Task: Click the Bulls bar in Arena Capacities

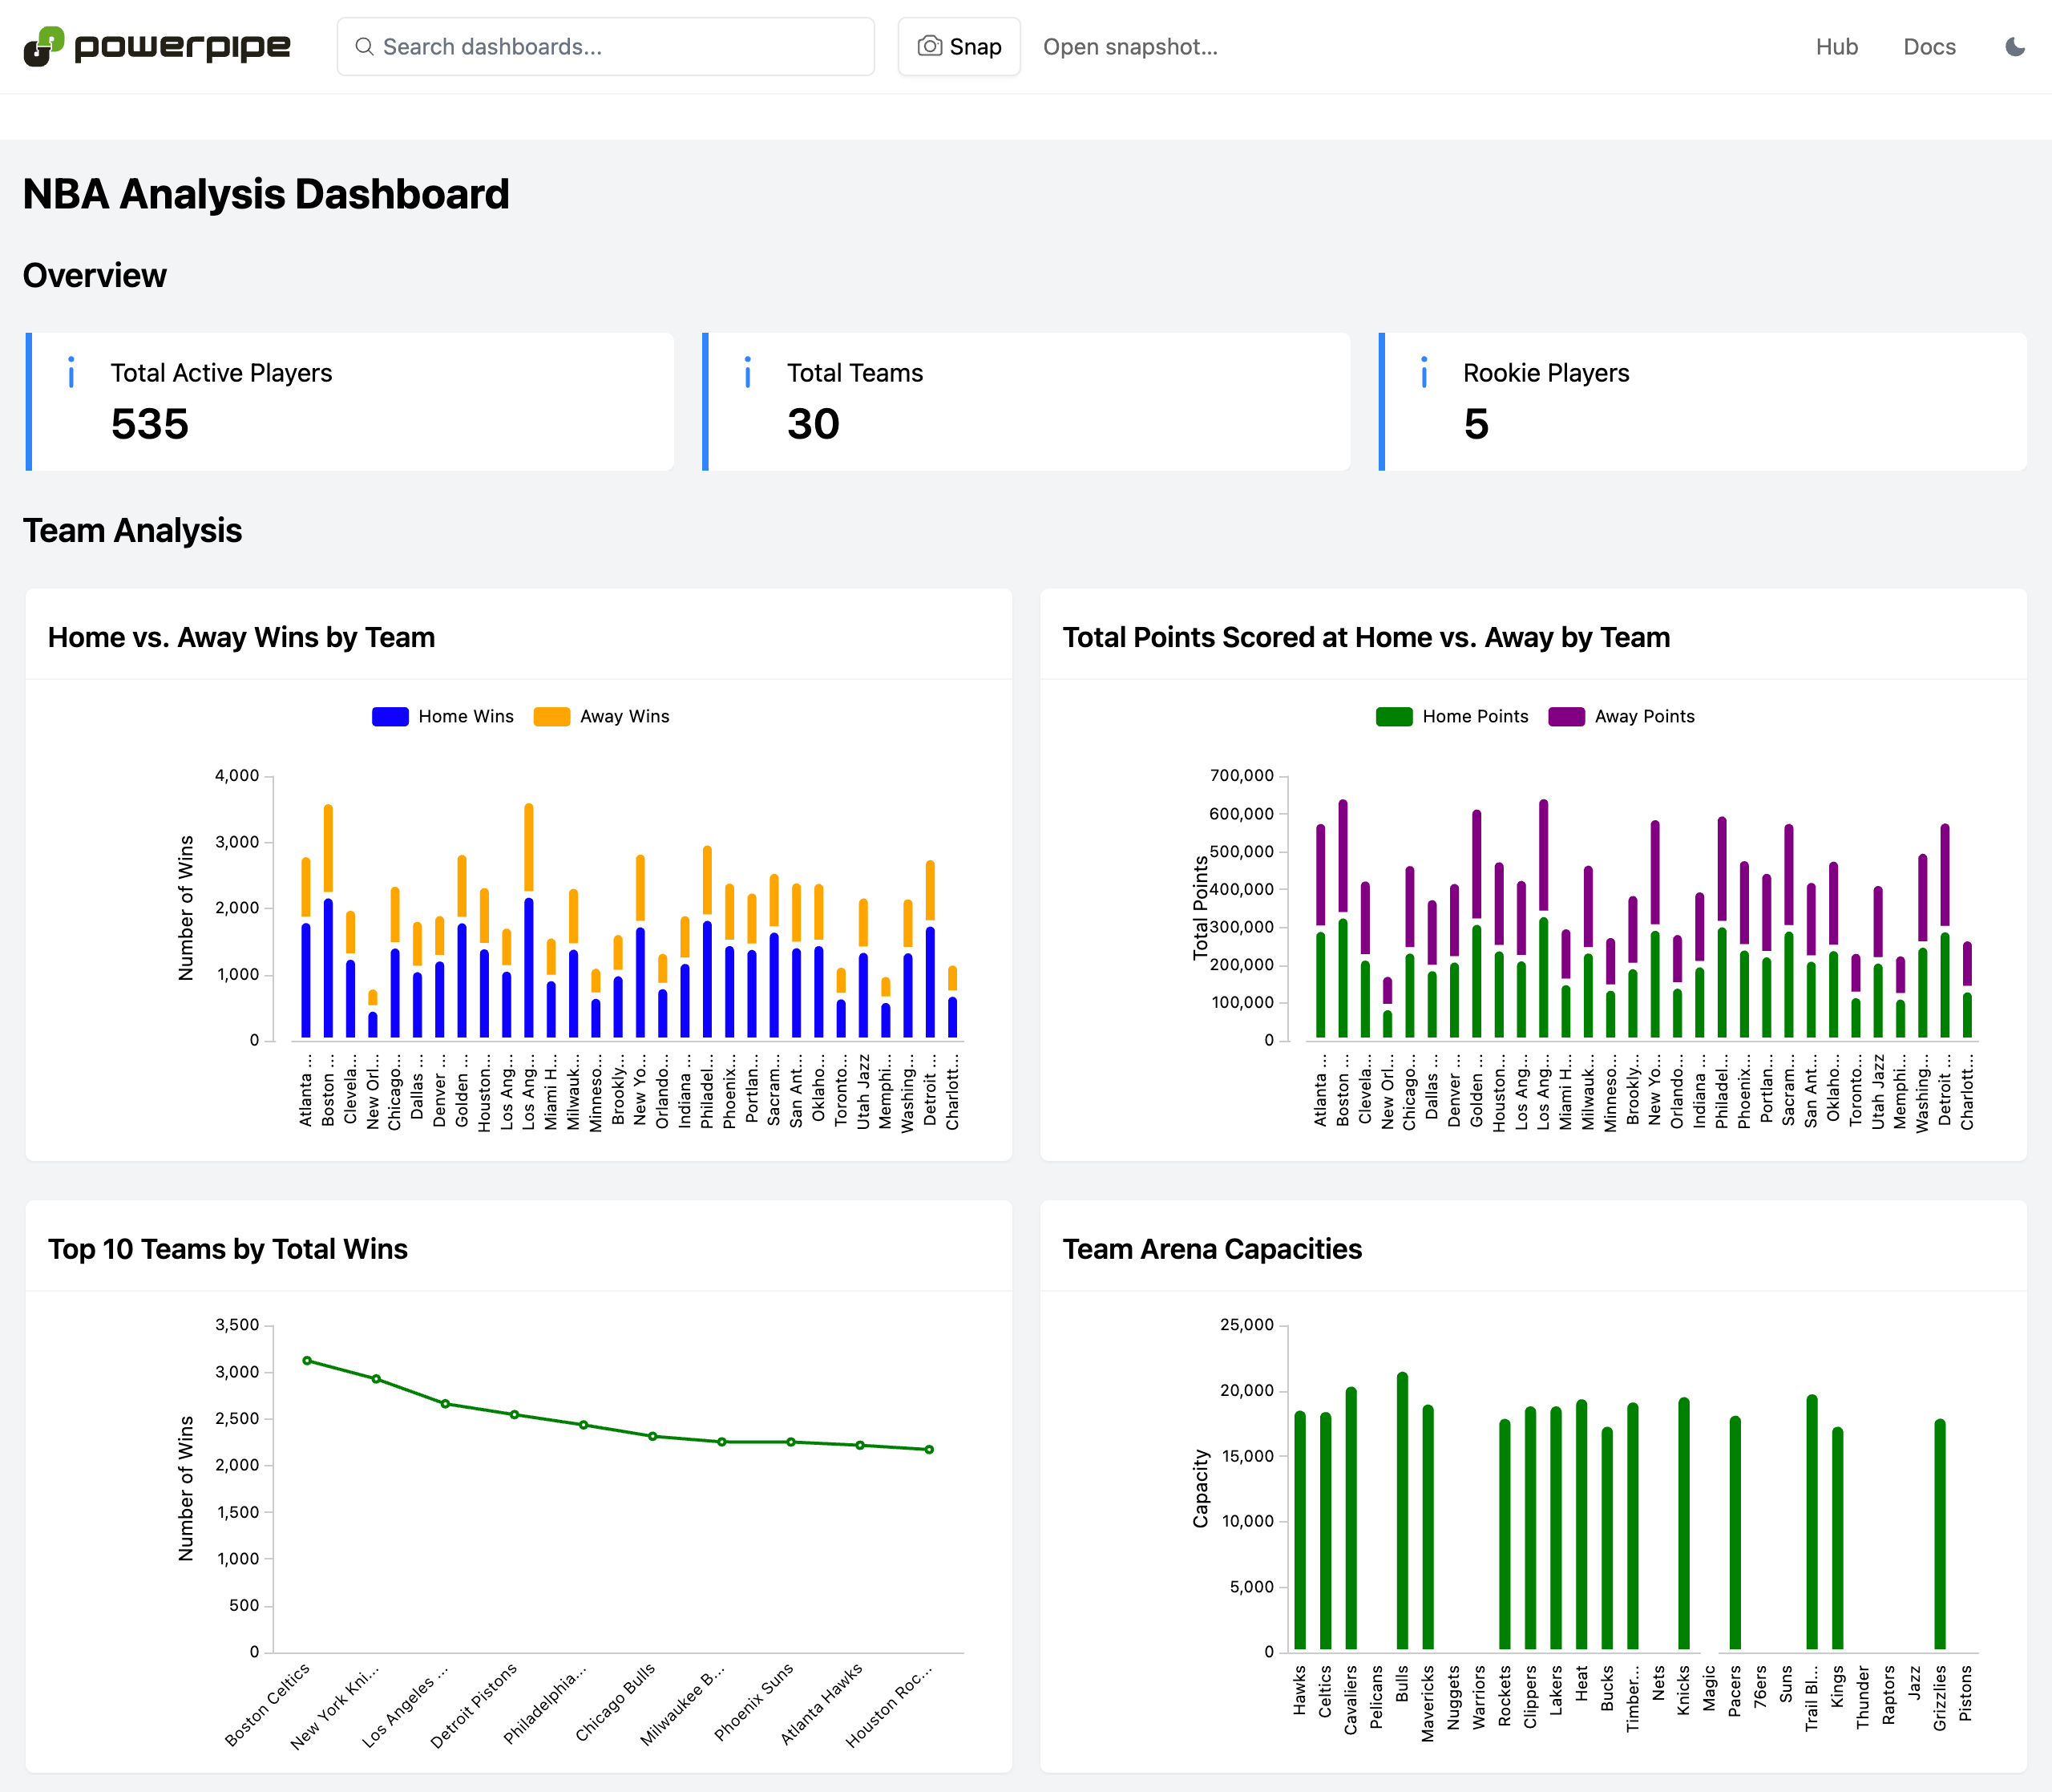Action: tap(1401, 1510)
